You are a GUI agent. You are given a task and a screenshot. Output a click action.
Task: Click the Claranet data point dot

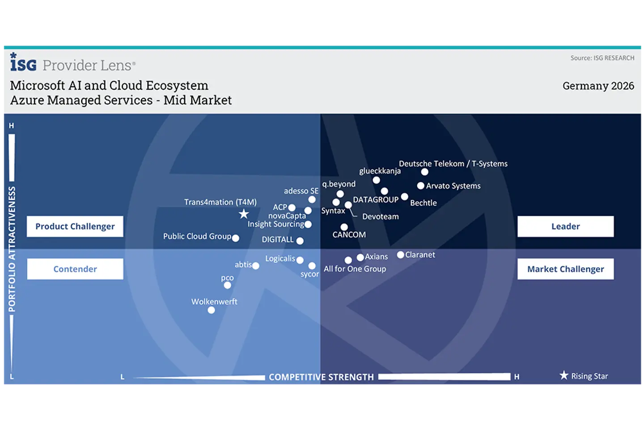(x=401, y=255)
